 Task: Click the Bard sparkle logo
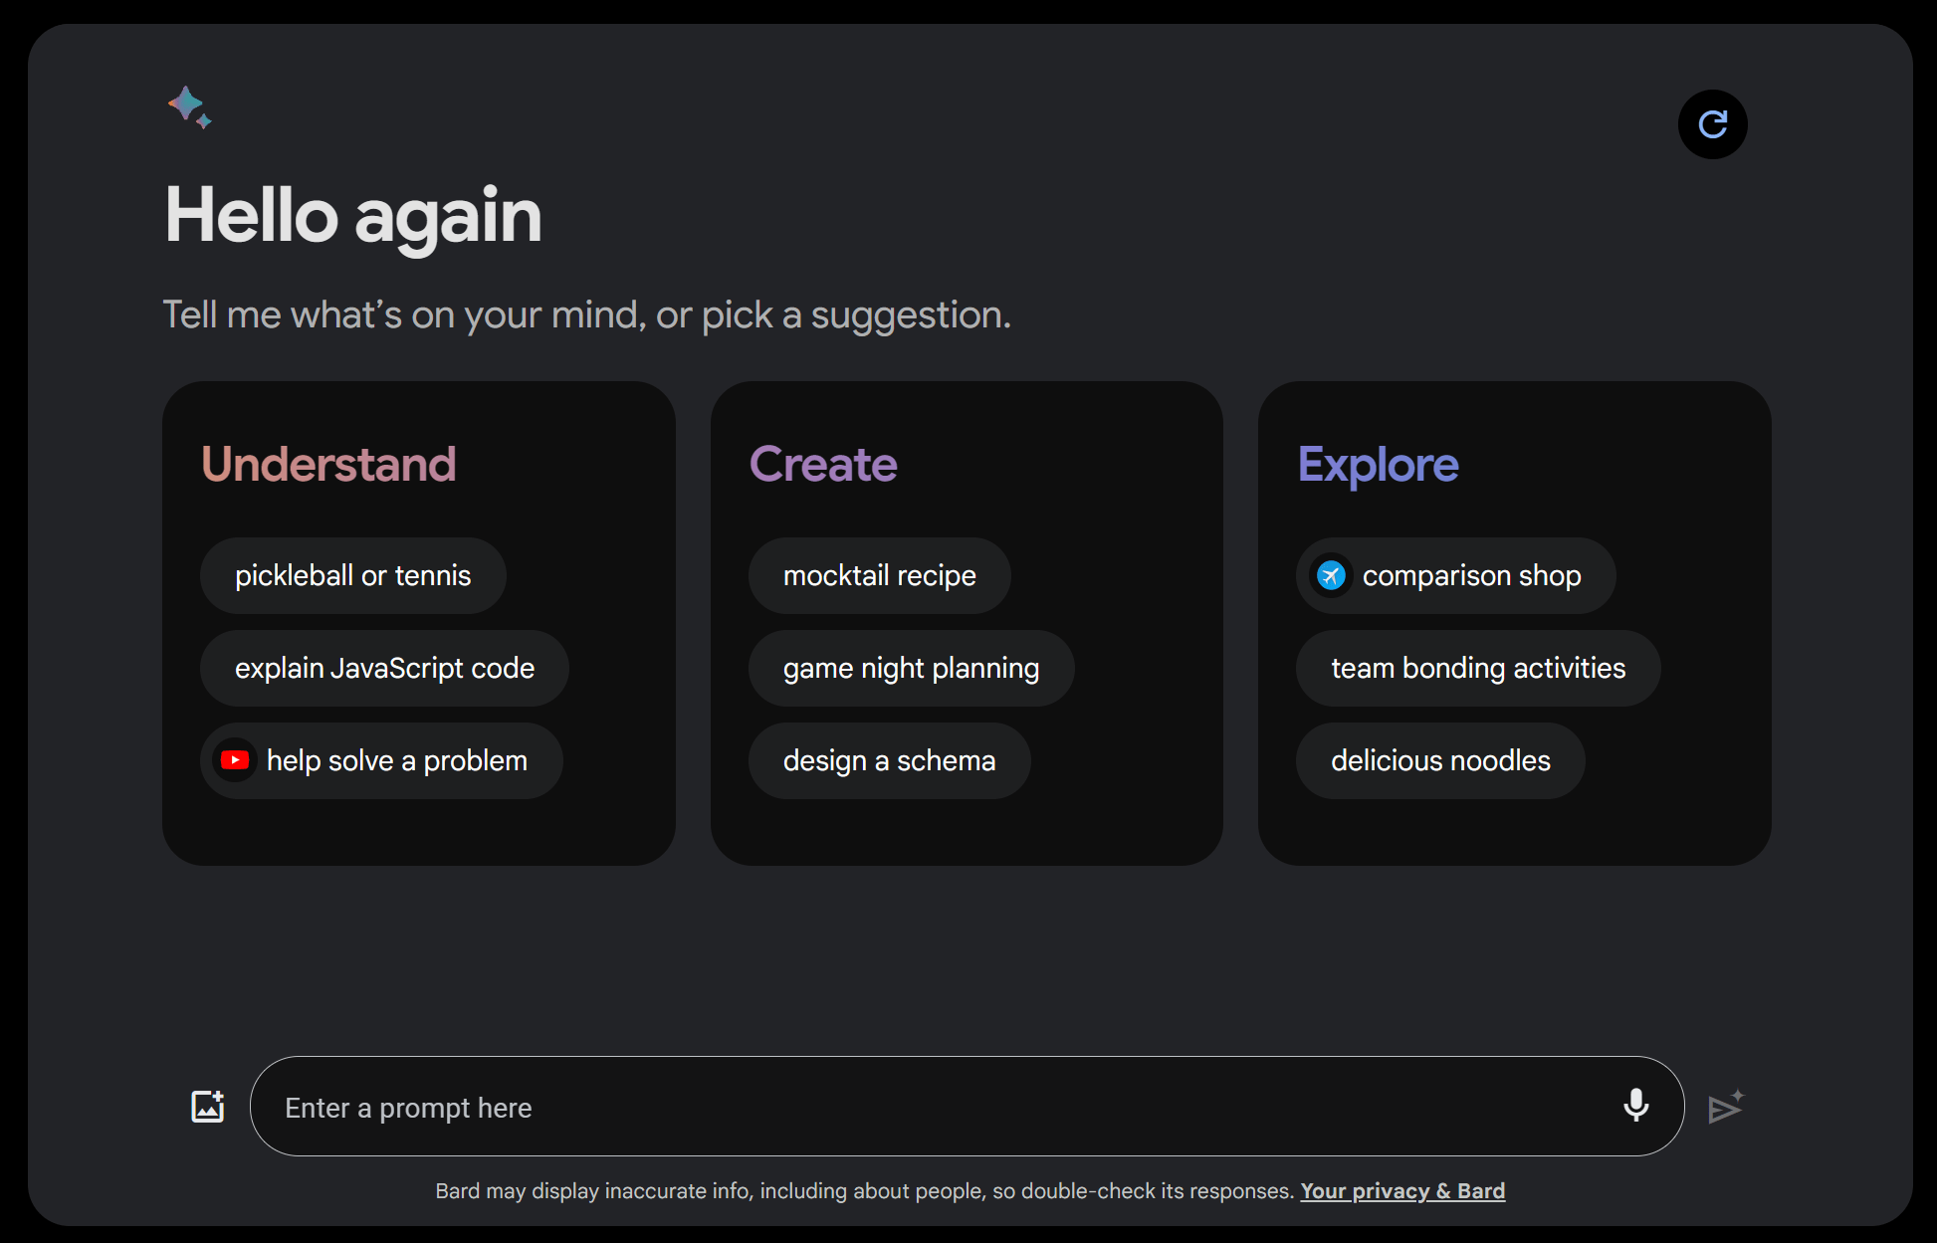189,106
